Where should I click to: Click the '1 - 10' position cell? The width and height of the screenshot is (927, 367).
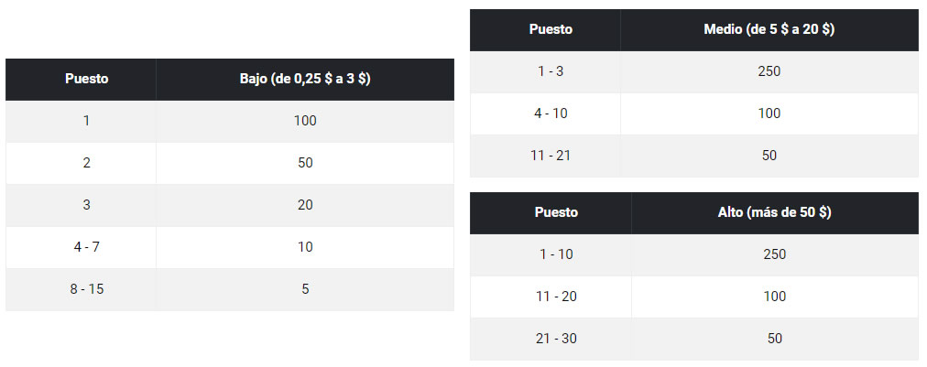(x=556, y=254)
